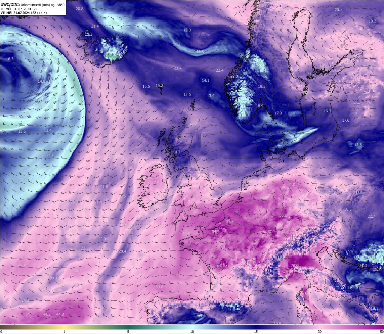Click the map value '22.6'

click(x=54, y=279)
